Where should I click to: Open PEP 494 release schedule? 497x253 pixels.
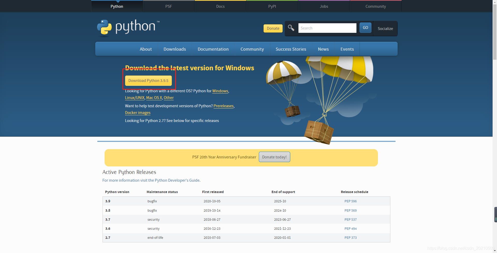tap(350, 229)
